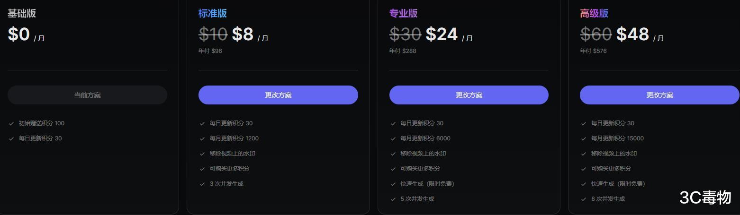Select the 专业版 plan title
The image size is (740, 215).
coord(403,13)
